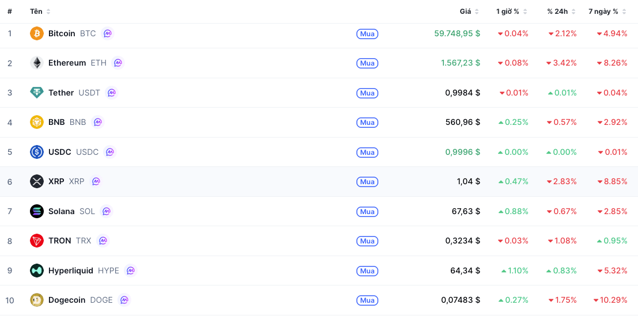Click the Ethereum price 1.567,23 $
638x316 pixels.
461,63
